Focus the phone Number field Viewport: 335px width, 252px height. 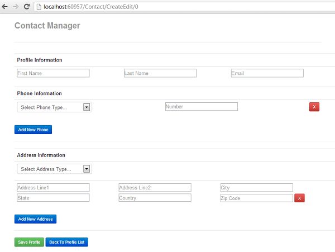[201, 106]
